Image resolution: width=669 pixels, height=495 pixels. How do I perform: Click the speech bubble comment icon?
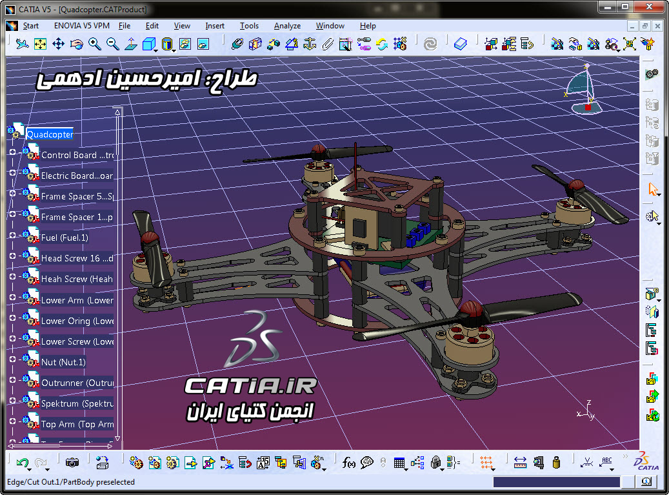(x=367, y=463)
